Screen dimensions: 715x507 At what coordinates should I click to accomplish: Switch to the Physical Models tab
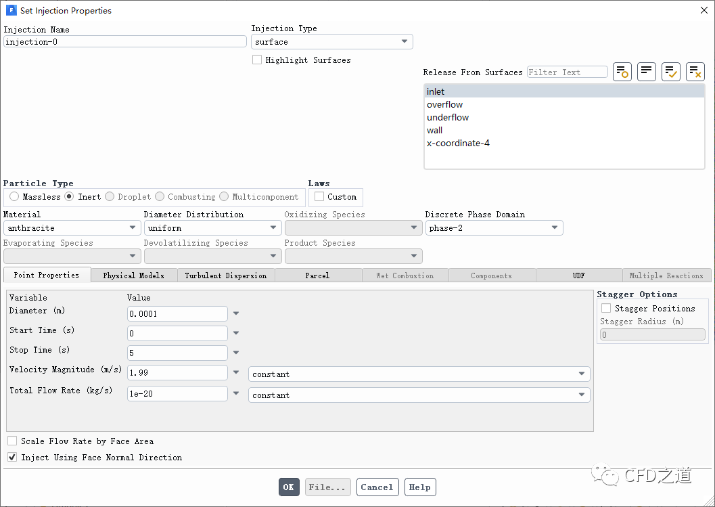coord(133,275)
